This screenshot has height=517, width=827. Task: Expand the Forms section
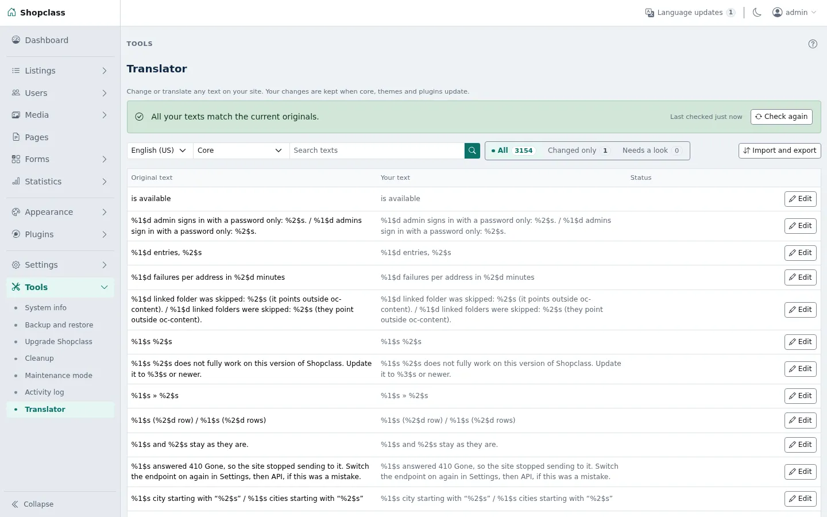pyautogui.click(x=60, y=159)
